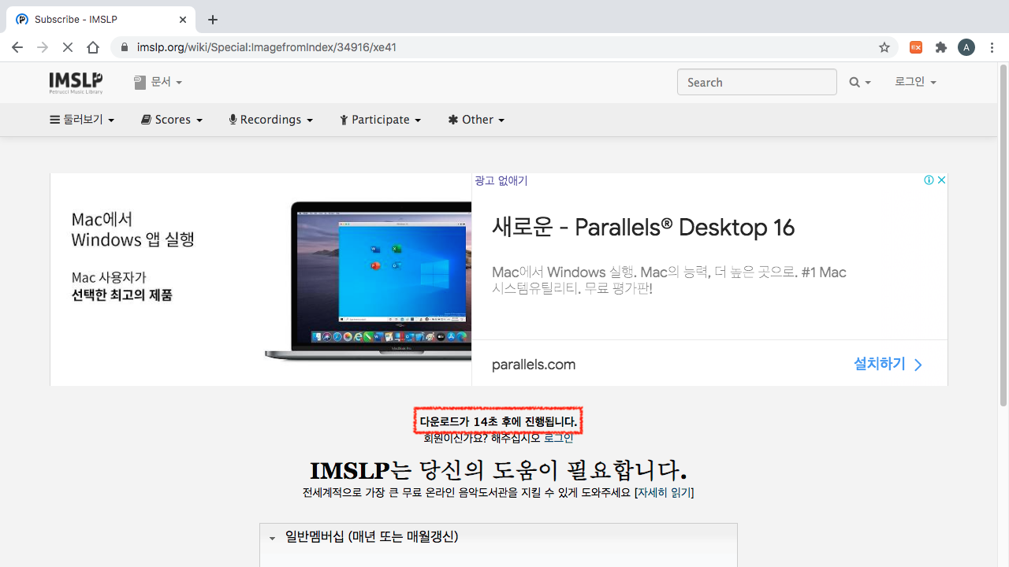Screen dimensions: 1009x567
Task: Click the download countdown text
Action: coord(498,422)
